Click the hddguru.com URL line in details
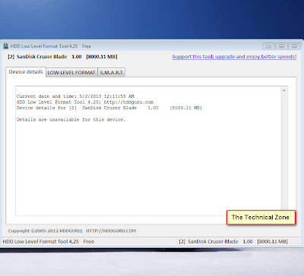Image resolution: width=304 pixels, height=276 pixels. (x=85, y=102)
